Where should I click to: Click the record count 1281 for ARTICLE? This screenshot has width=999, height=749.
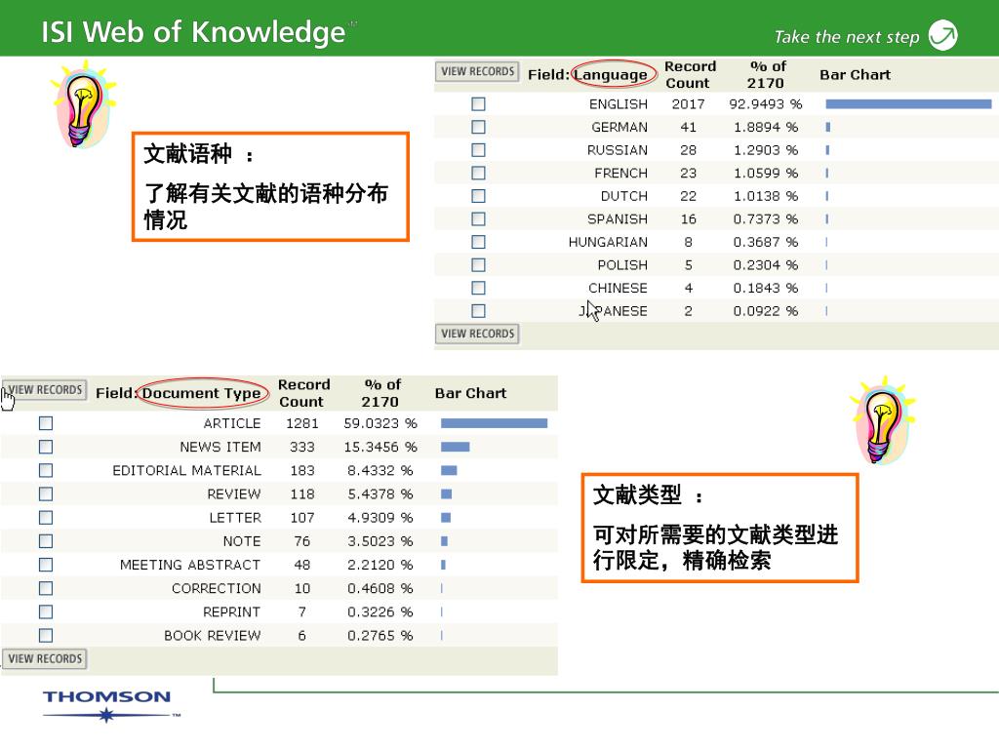[302, 423]
